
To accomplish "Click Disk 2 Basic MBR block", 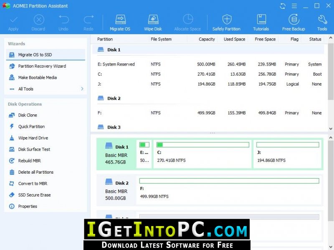I will pos(116,190).
